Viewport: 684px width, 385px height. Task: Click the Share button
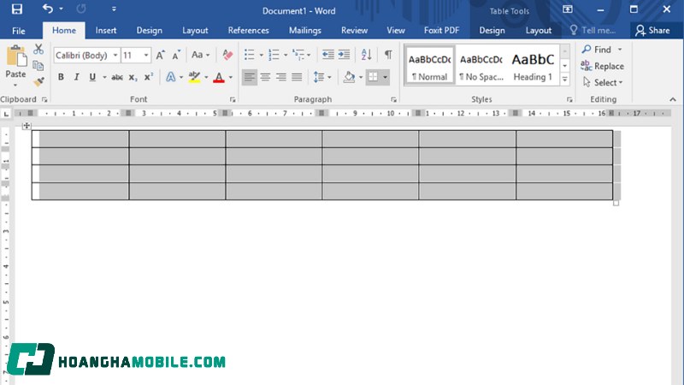tap(652, 30)
